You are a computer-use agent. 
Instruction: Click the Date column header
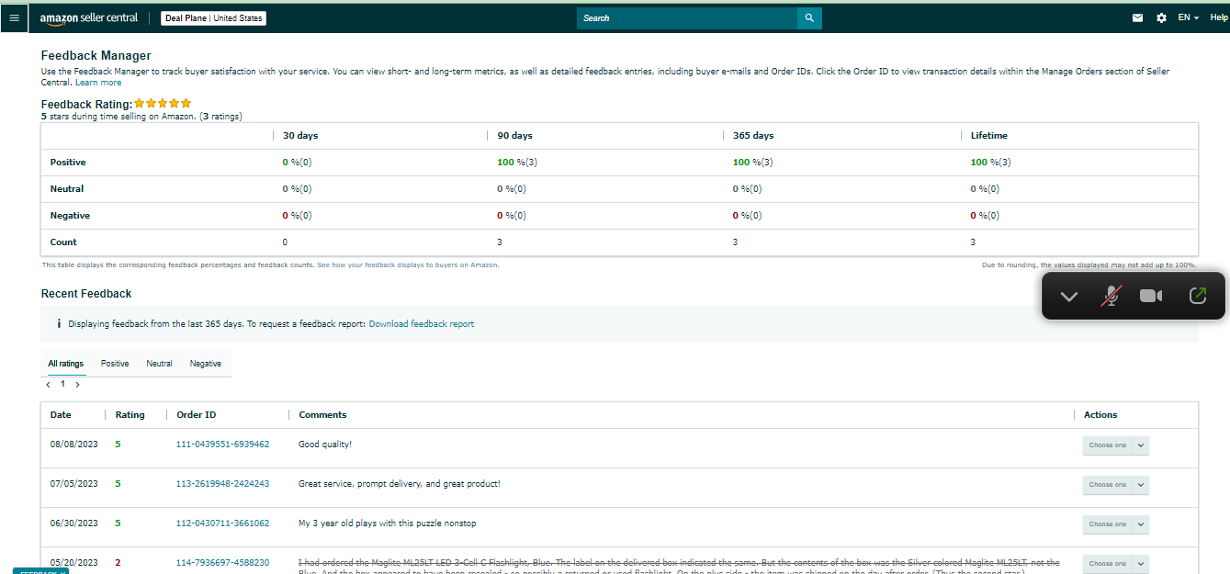[61, 415]
